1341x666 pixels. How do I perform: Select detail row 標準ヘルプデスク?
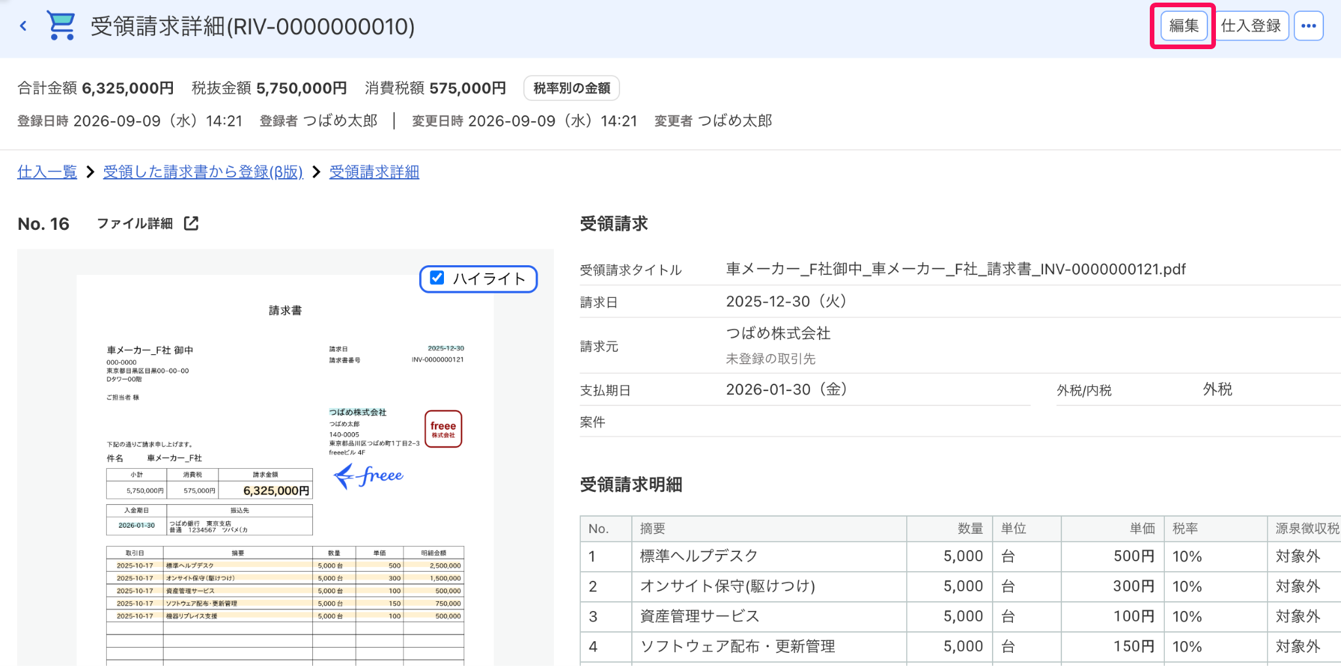coord(960,557)
